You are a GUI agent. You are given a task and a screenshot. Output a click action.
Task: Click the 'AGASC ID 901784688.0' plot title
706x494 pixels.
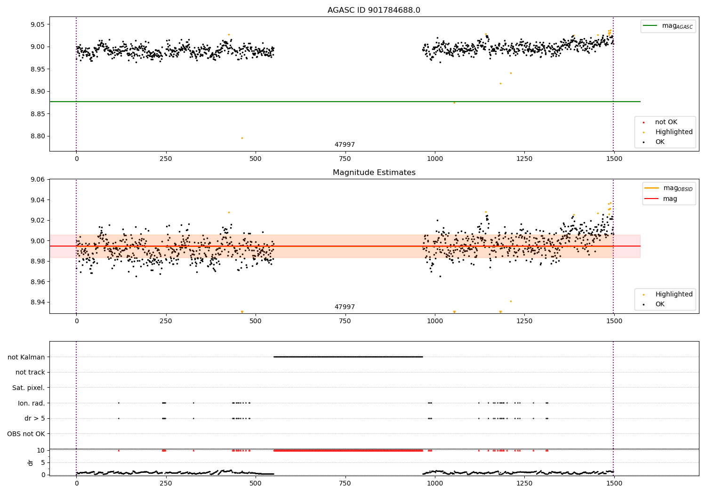pos(374,10)
